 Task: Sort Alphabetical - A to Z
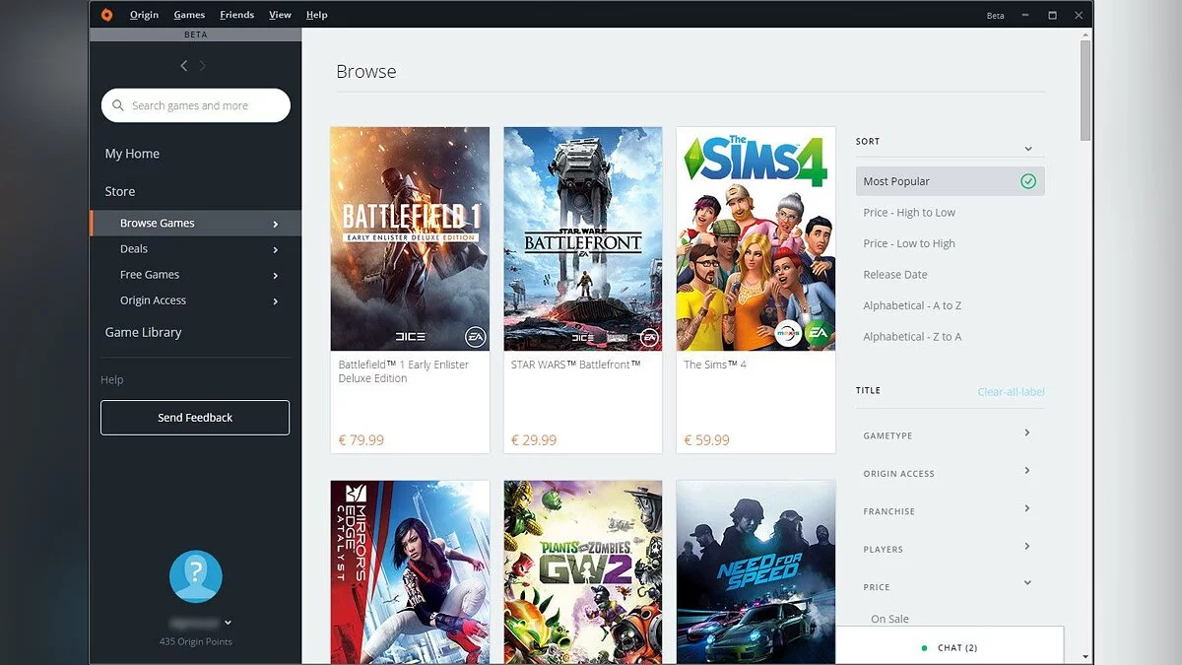click(x=912, y=305)
